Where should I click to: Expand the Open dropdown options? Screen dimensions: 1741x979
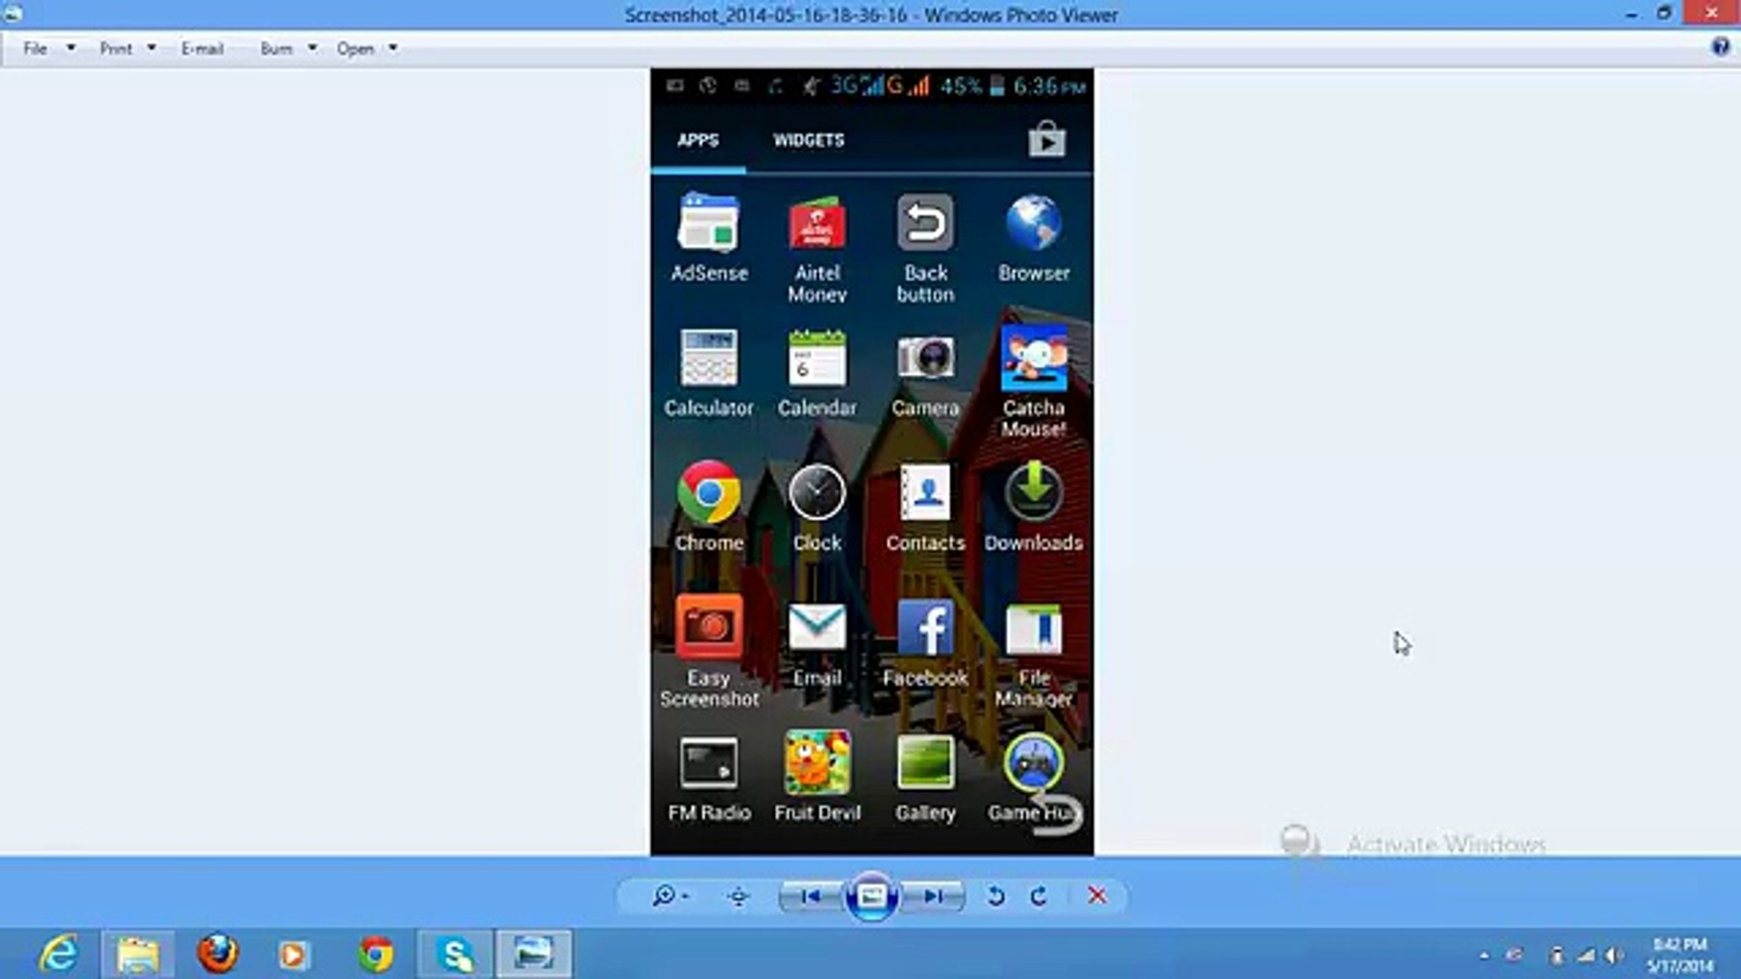pyautogui.click(x=392, y=48)
